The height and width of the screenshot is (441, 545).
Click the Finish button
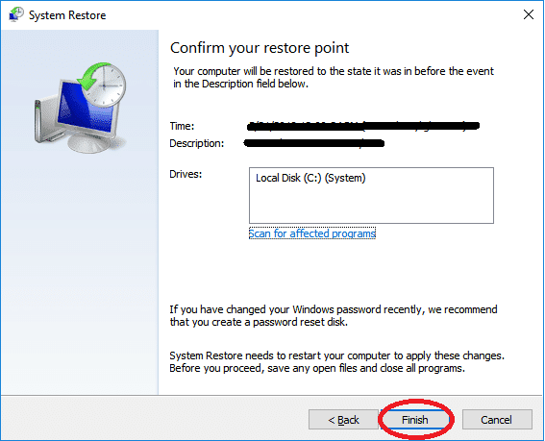coord(415,420)
